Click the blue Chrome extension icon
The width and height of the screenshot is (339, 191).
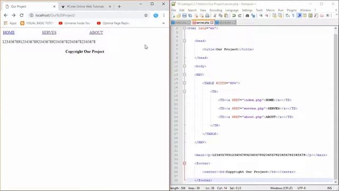(156, 15)
